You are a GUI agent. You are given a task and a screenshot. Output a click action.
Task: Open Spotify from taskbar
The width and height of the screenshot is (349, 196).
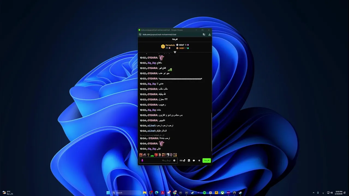pos(204,193)
